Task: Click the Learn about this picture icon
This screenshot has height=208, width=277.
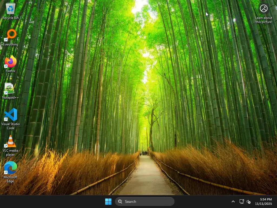Action: click(x=263, y=14)
